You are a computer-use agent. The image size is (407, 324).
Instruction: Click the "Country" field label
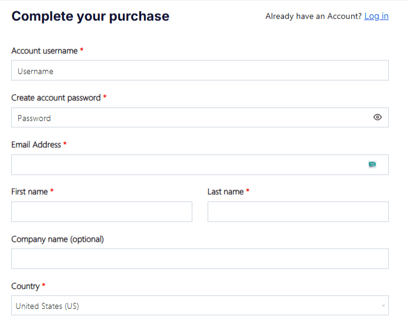25,286
